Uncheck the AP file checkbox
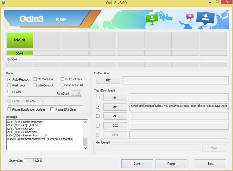The height and width of the screenshot is (171, 233). coord(98,107)
